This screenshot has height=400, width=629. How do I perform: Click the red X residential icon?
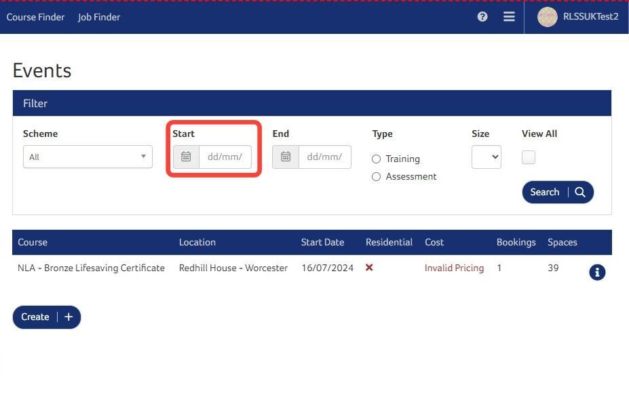click(x=369, y=267)
